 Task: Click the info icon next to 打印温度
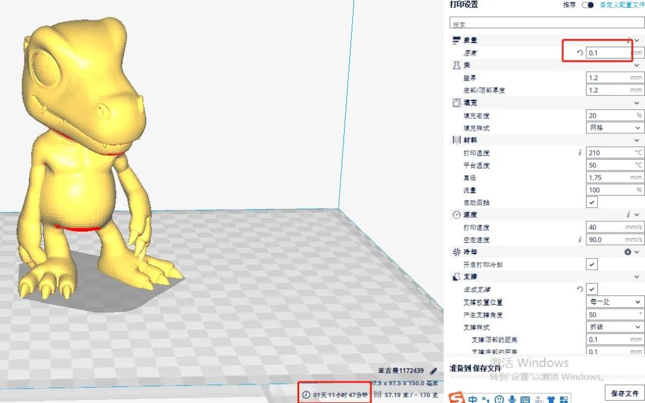pyautogui.click(x=579, y=152)
